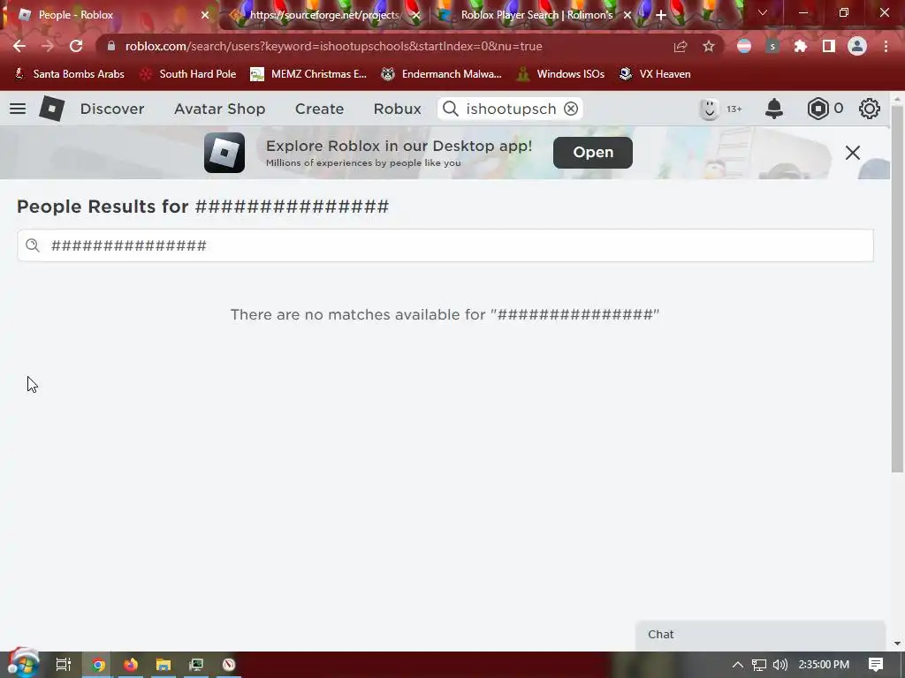Open the Chrome profile avatar
This screenshot has width=905, height=678.
pyautogui.click(x=857, y=46)
